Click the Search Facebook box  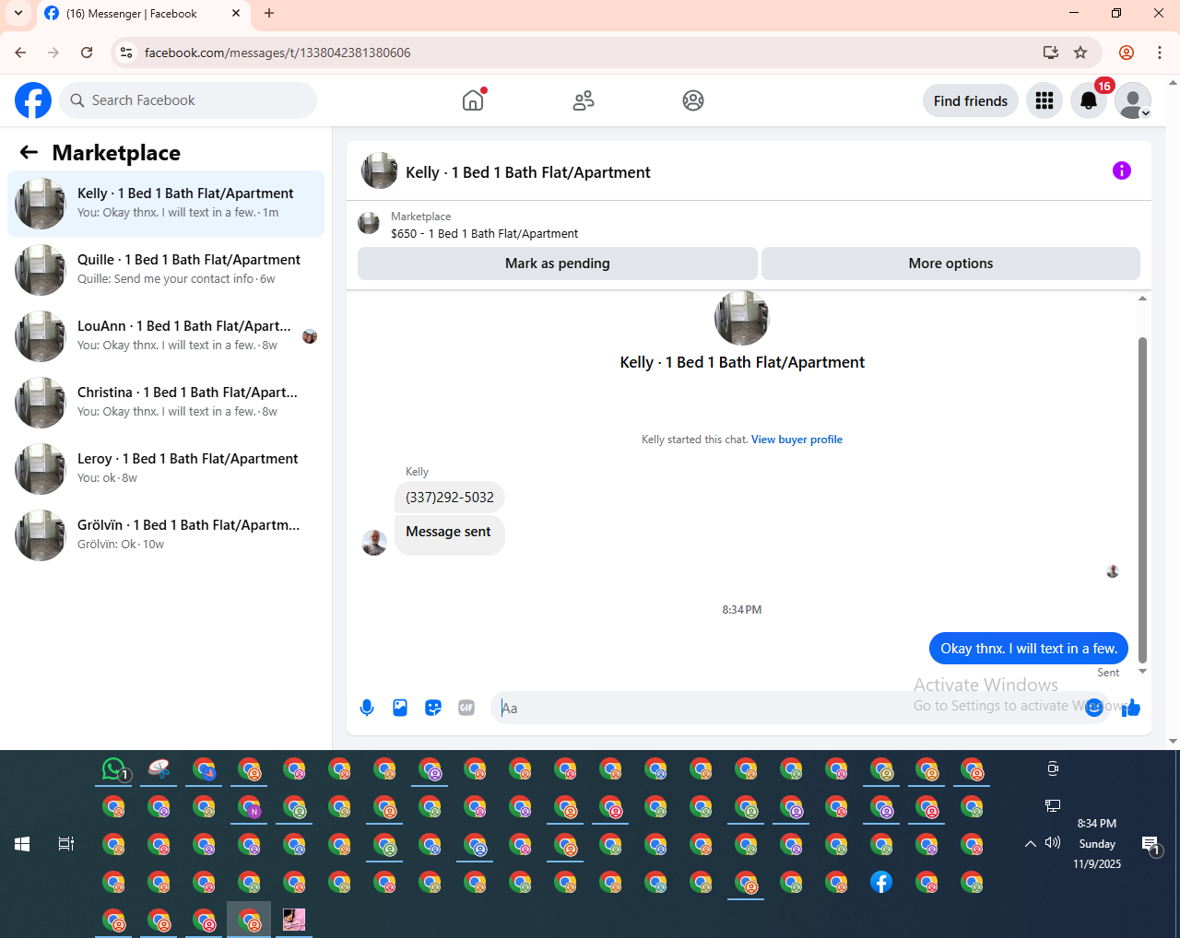pos(188,100)
